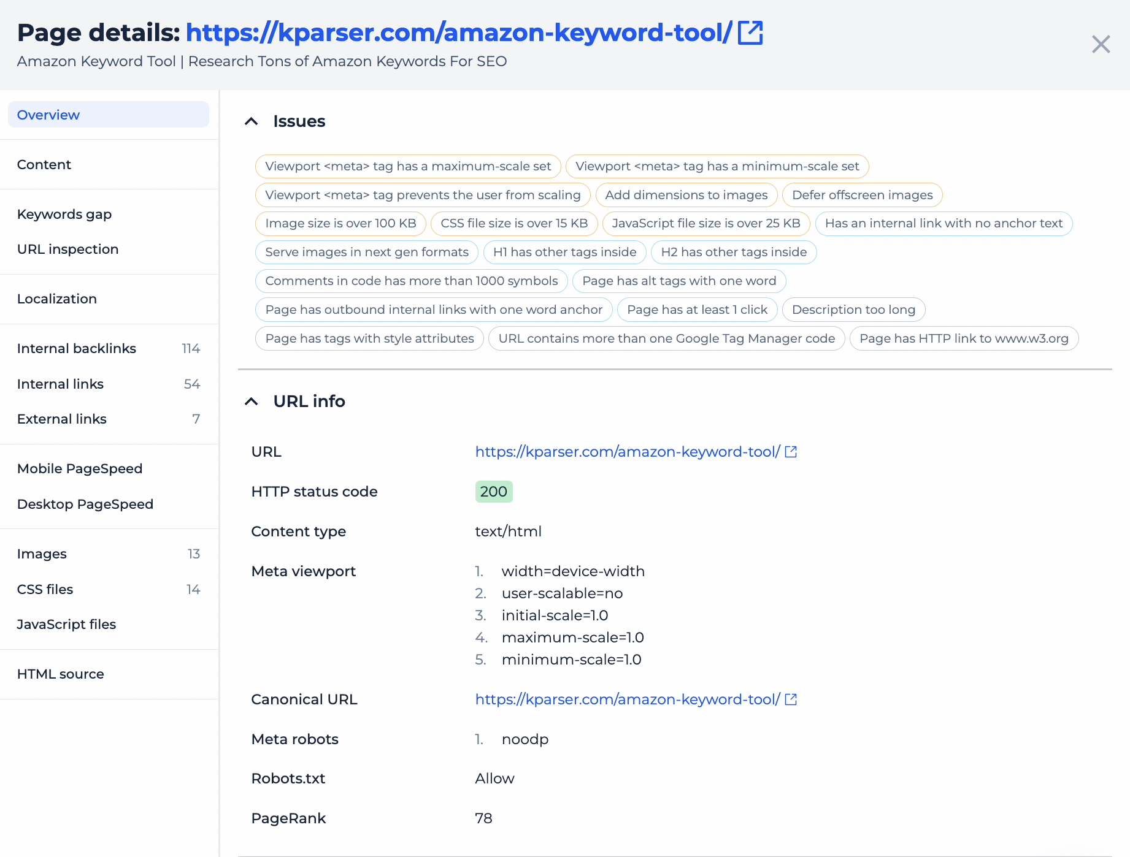Select the Overview tab

tap(109, 115)
